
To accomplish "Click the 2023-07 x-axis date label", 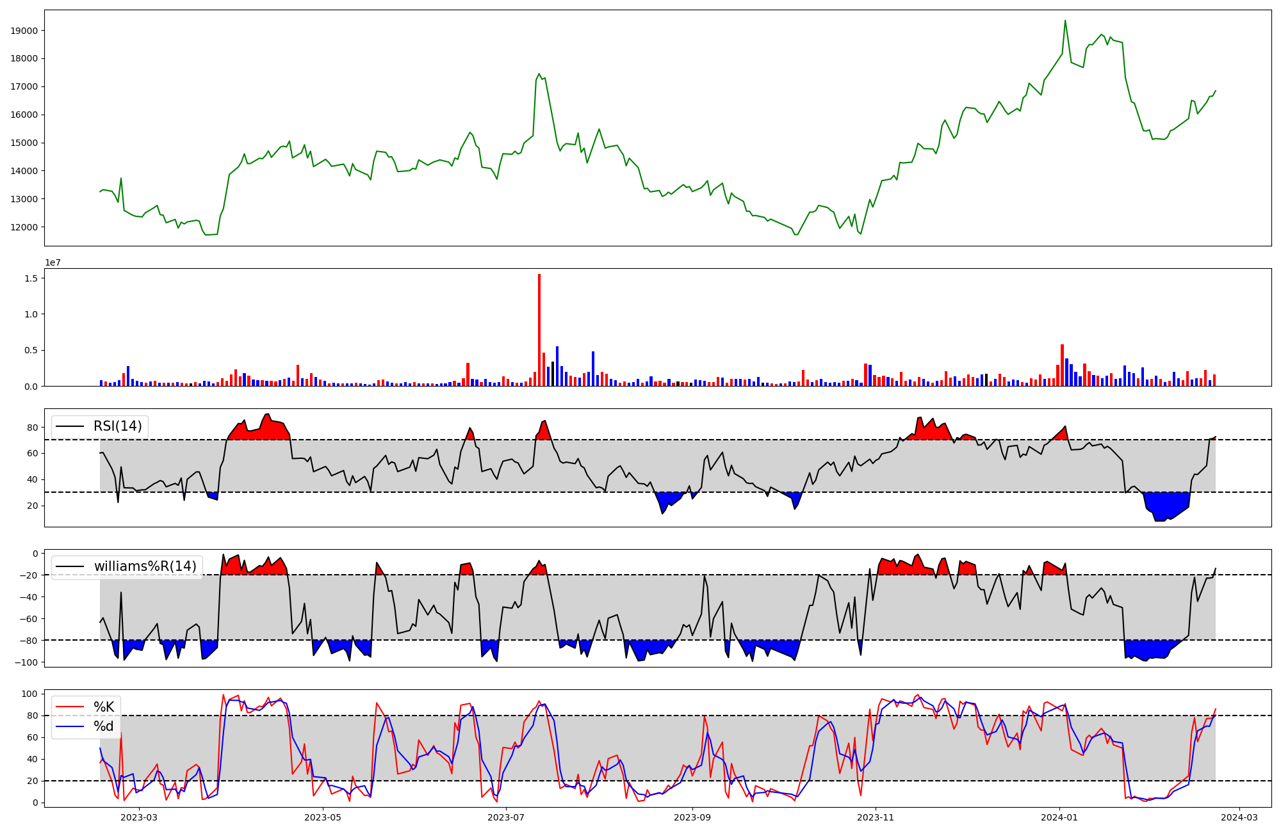I will tap(506, 817).
